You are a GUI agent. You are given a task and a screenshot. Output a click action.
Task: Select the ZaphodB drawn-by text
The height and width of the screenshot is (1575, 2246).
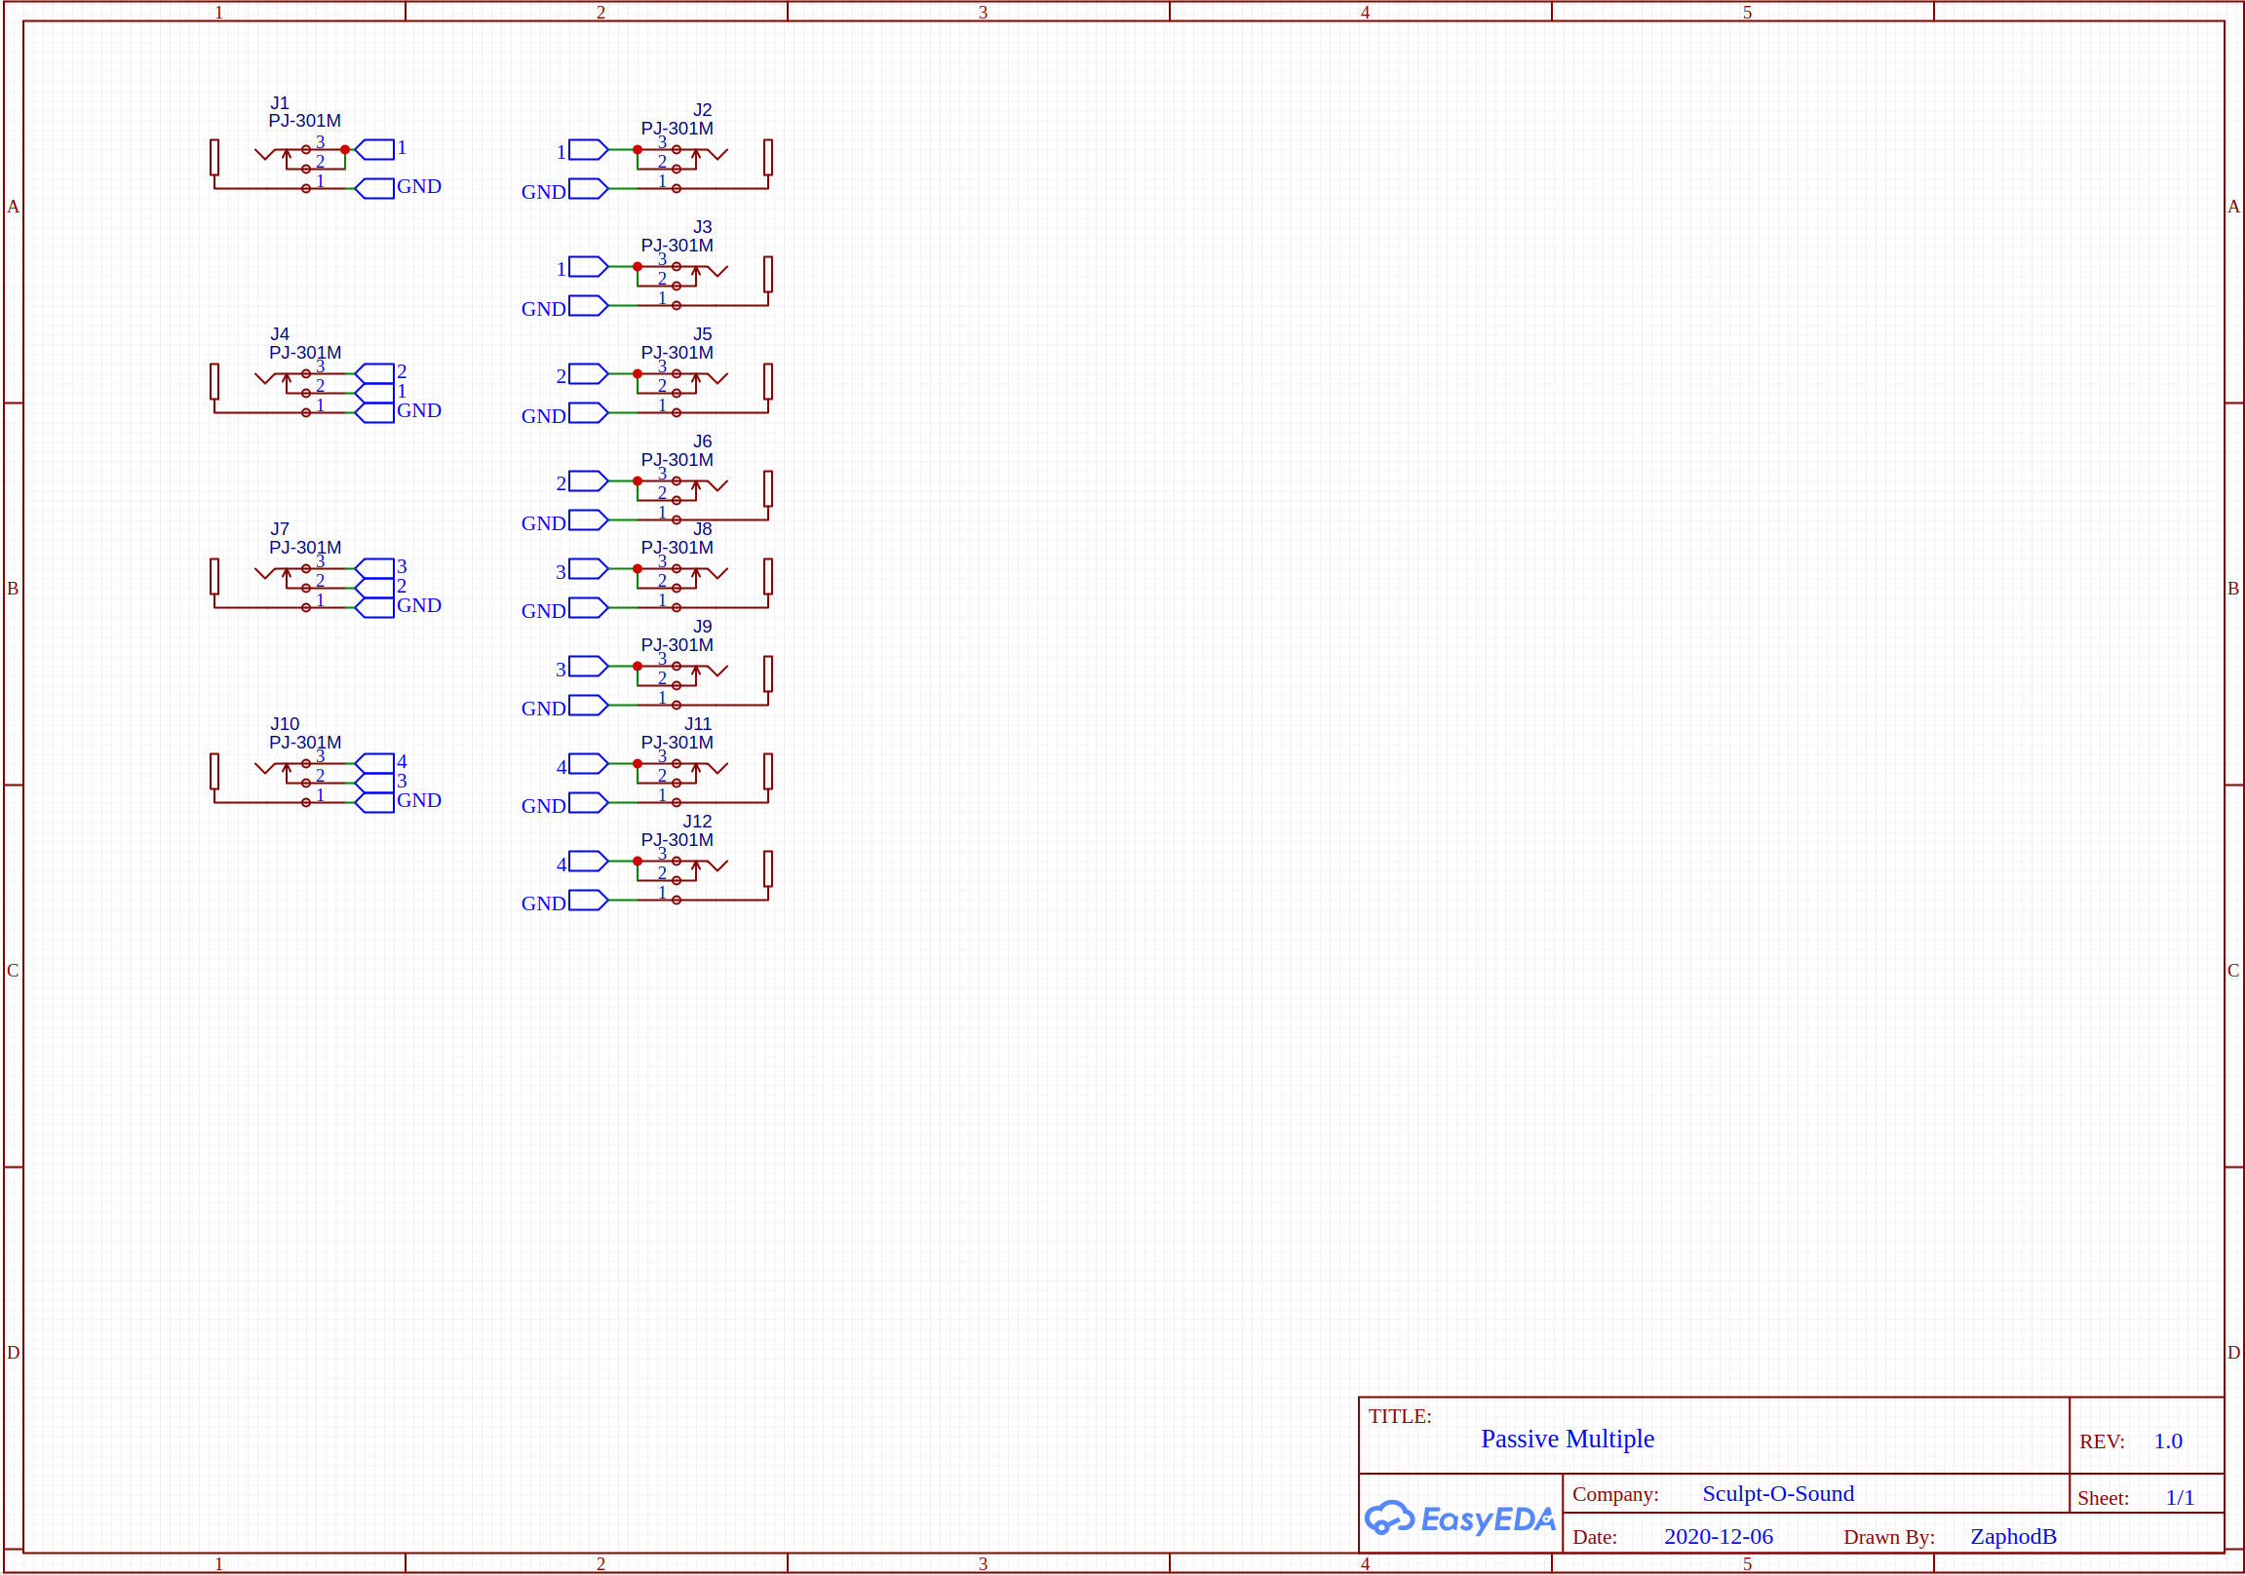point(2012,1537)
